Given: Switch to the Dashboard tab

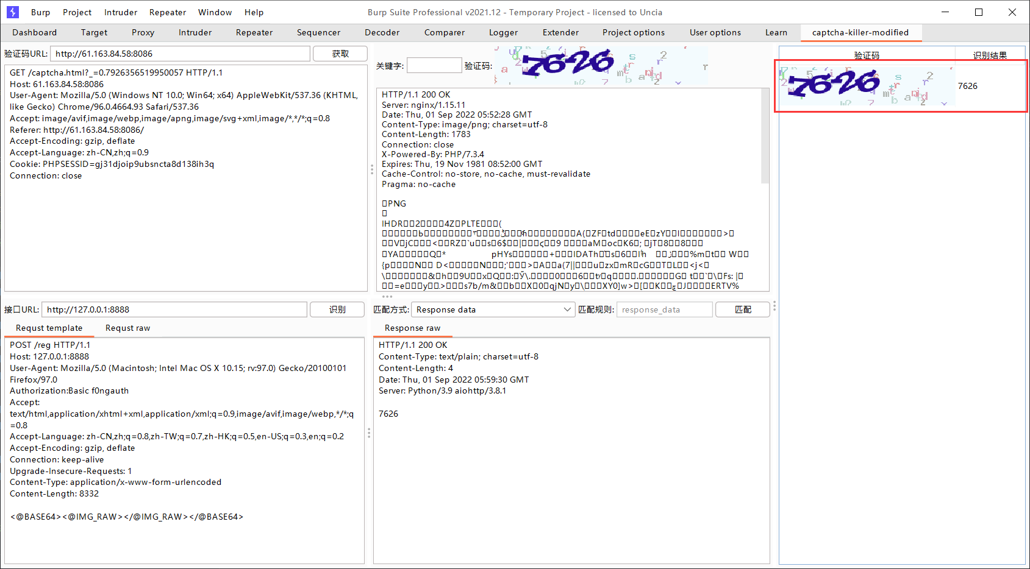Looking at the screenshot, I should pos(35,32).
